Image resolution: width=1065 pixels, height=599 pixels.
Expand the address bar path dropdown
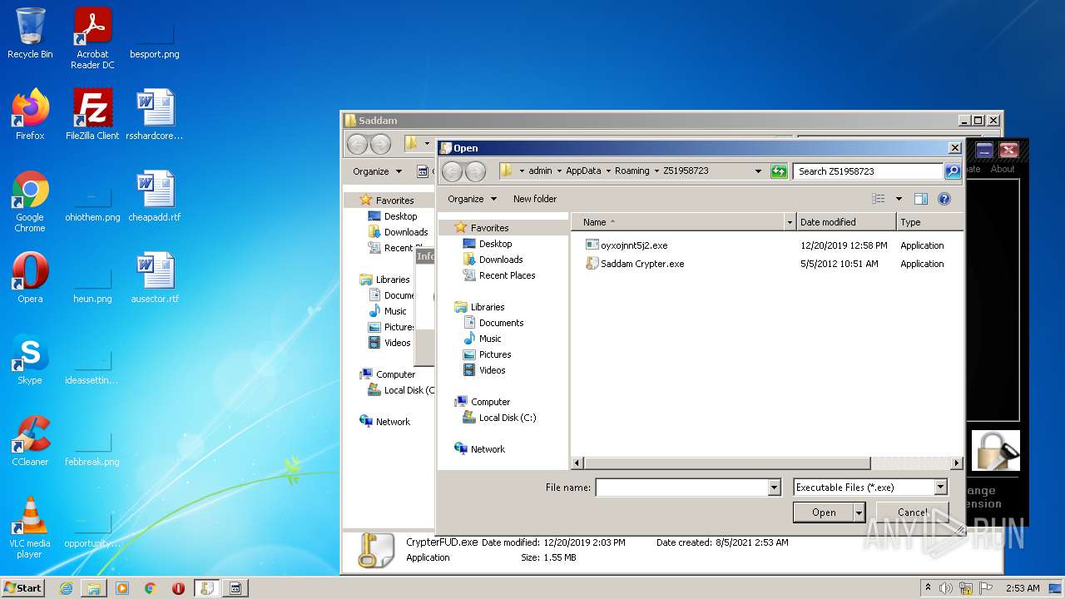pos(758,171)
